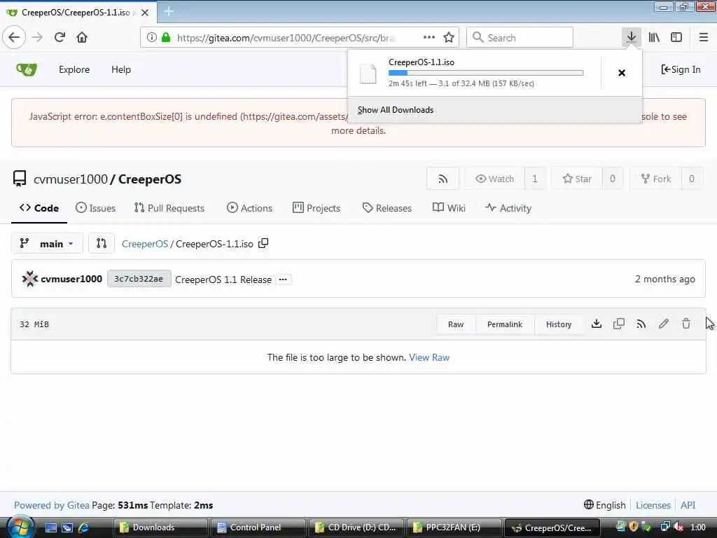Copy file path icon next to CreeperOS-1.1.iso
This screenshot has width=717, height=538.
(263, 243)
